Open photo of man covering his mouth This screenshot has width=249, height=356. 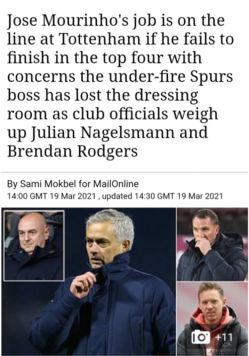tap(212, 244)
